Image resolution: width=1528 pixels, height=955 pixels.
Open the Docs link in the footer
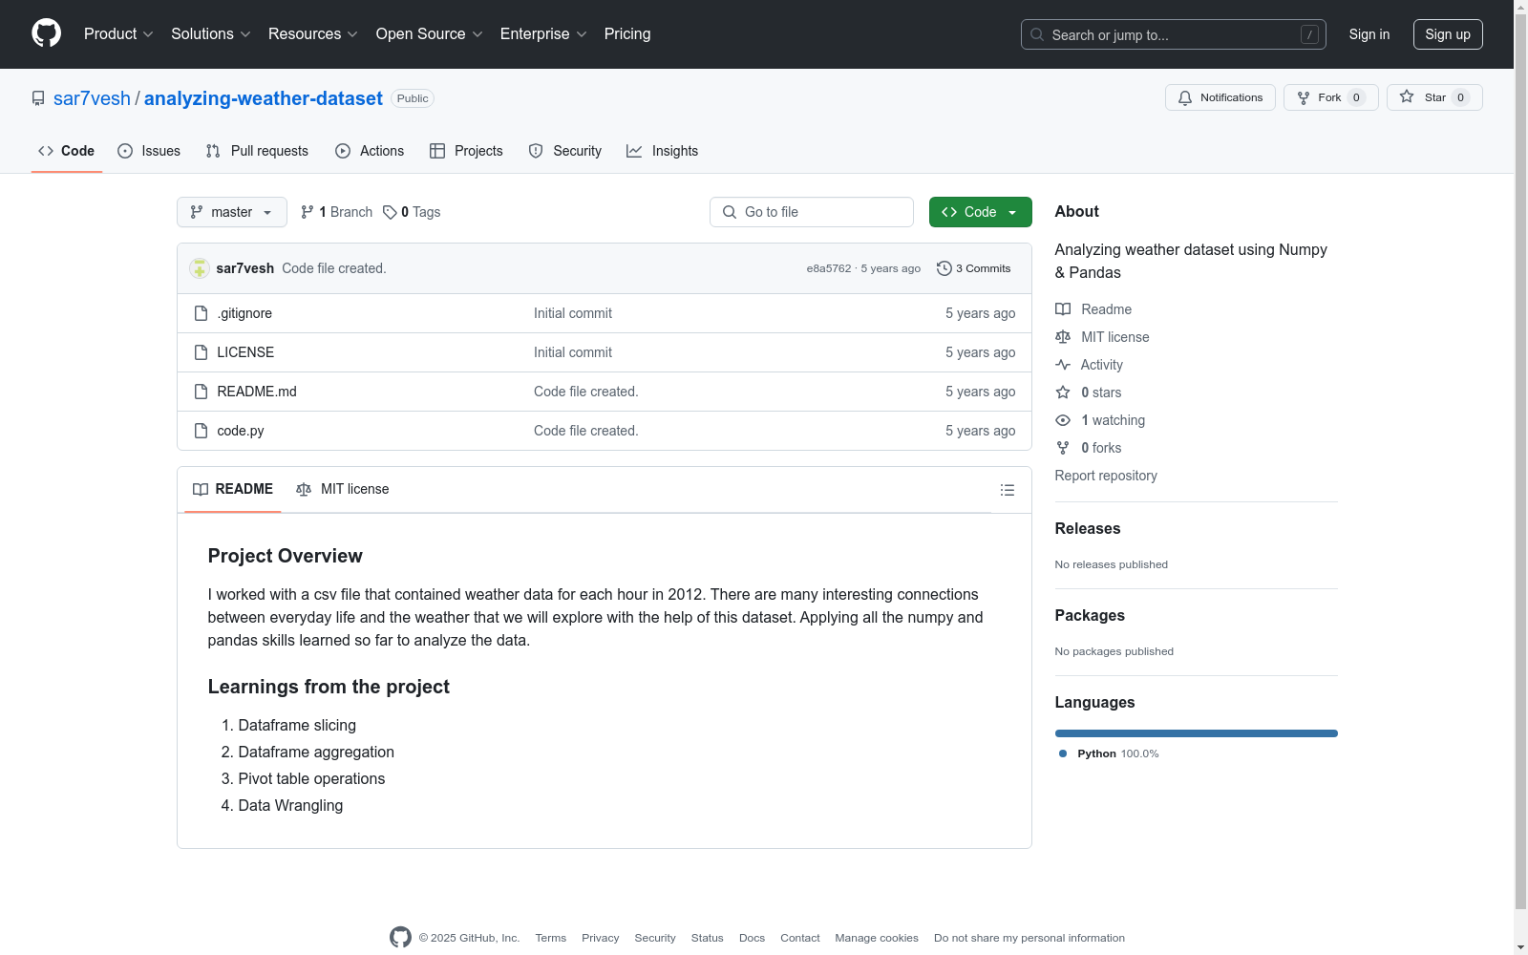pos(753,938)
